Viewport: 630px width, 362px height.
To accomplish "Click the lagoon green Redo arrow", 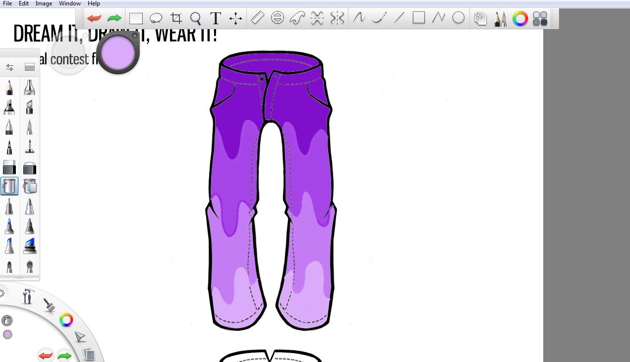I will pos(64,356).
